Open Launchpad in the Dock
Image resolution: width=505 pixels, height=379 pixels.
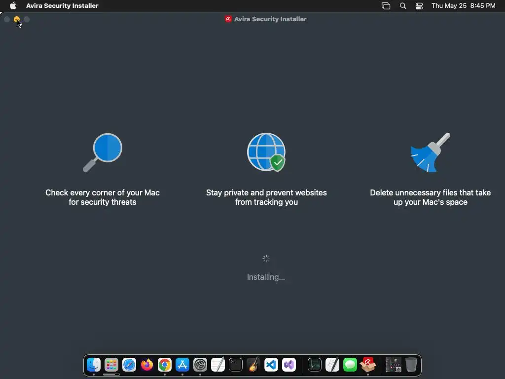111,365
